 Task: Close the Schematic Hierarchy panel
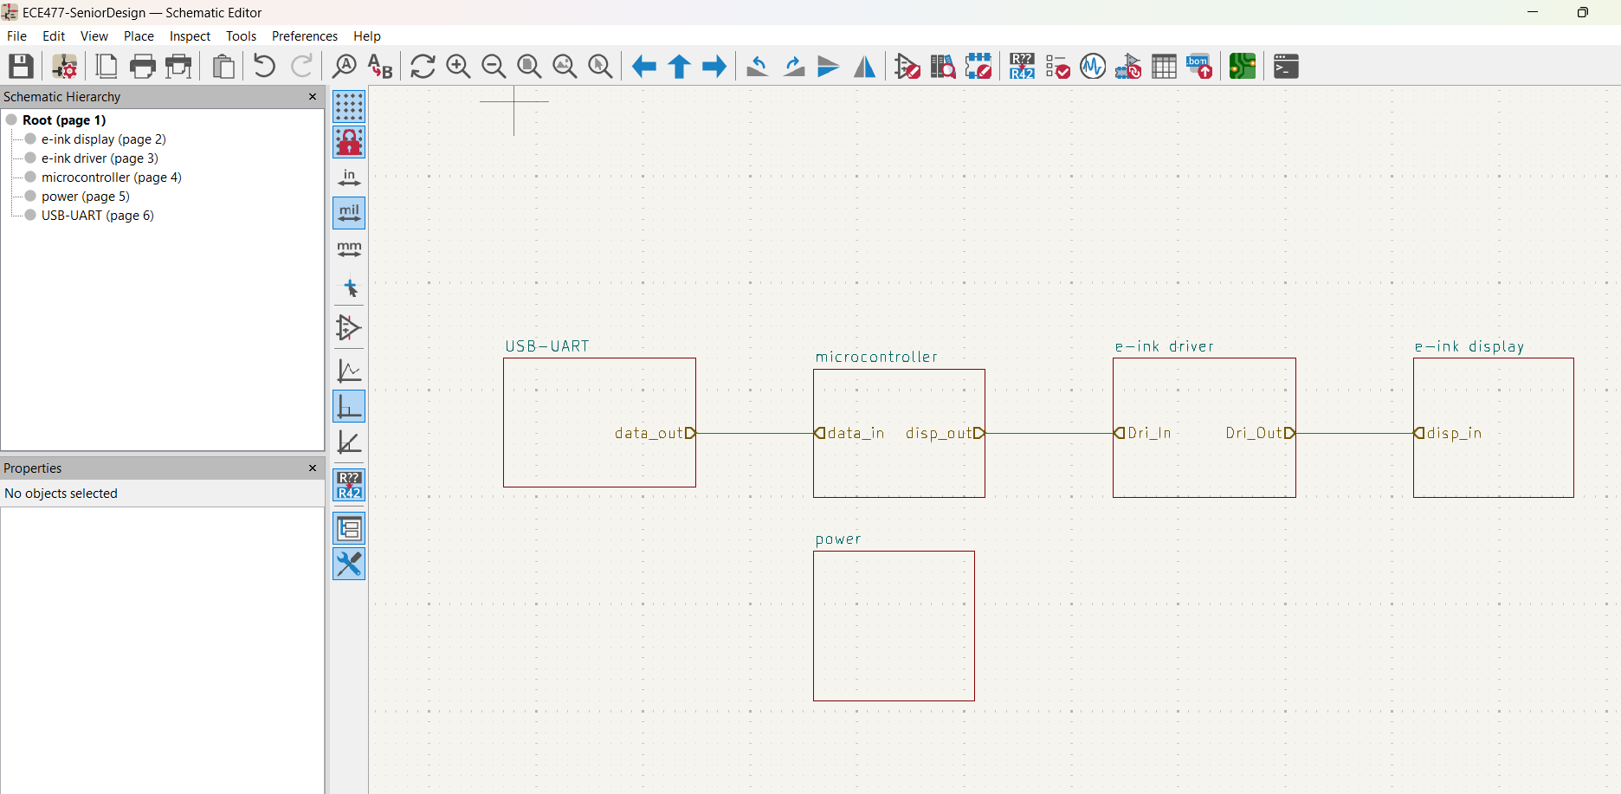point(313,97)
